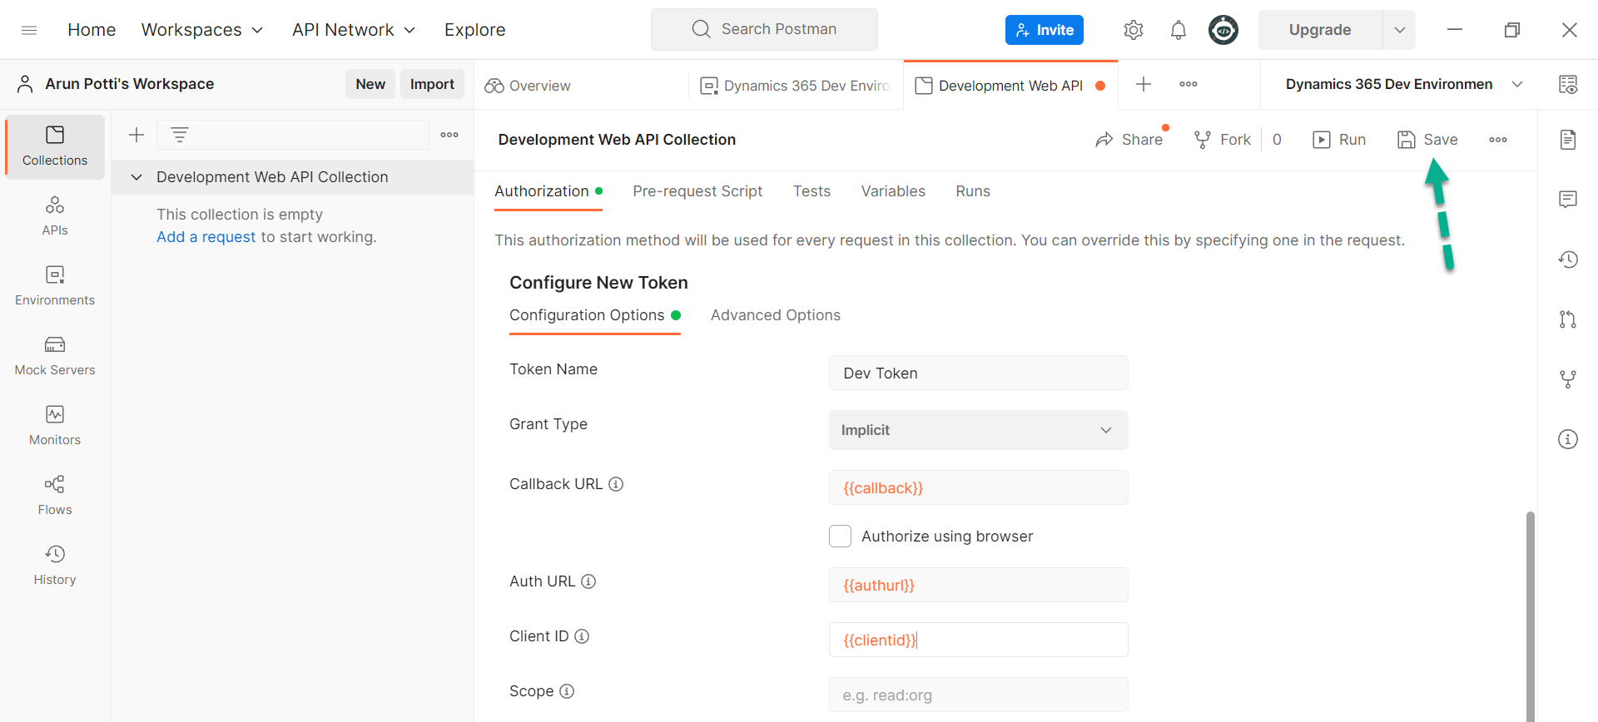Open the Collections sidebar section
Image resolution: width=1598 pixels, height=722 pixels.
(55, 146)
